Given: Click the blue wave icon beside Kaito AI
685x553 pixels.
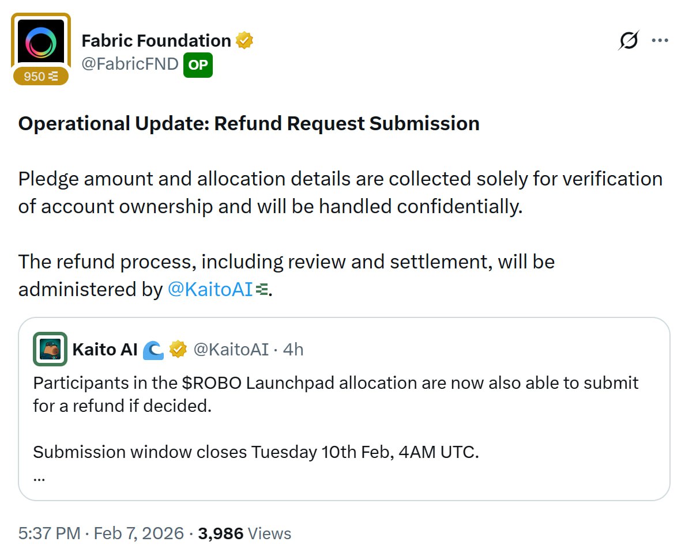Looking at the screenshot, I should (x=153, y=350).
